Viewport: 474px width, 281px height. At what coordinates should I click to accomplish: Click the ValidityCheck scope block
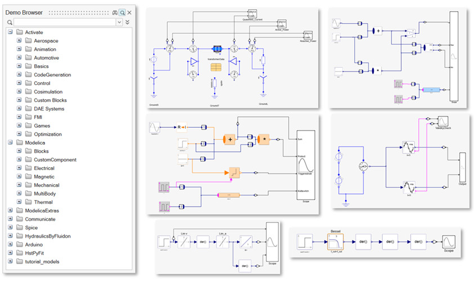click(x=442, y=122)
